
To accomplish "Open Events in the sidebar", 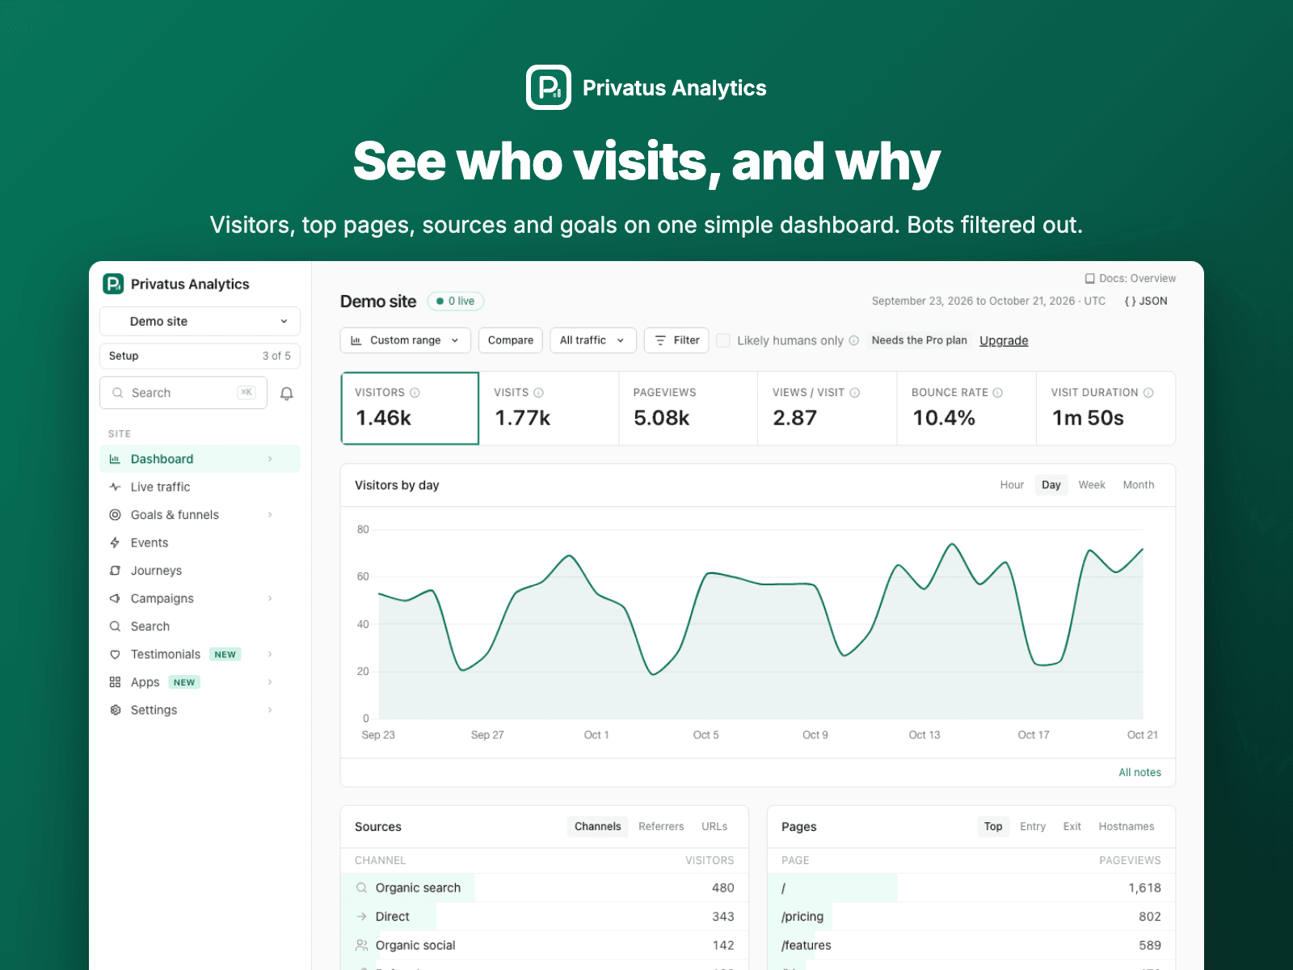I will click(200, 542).
